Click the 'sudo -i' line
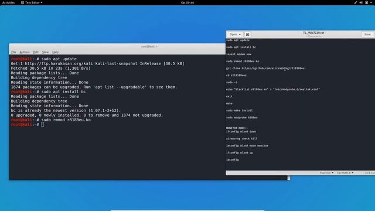 point(231,82)
